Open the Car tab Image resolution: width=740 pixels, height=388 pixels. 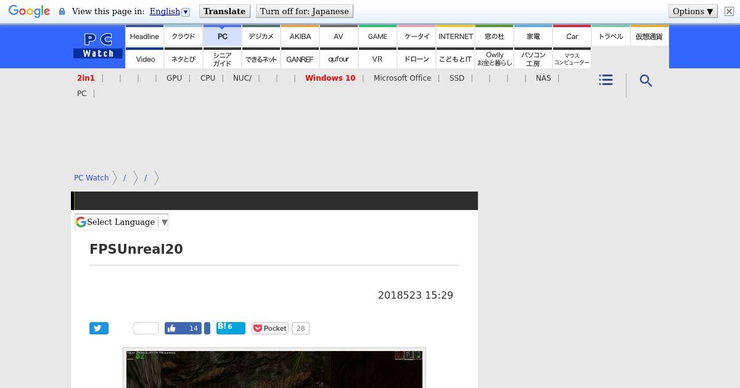[x=572, y=36]
